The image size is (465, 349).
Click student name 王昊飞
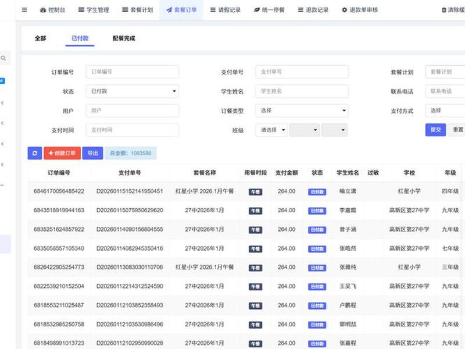tap(348, 286)
